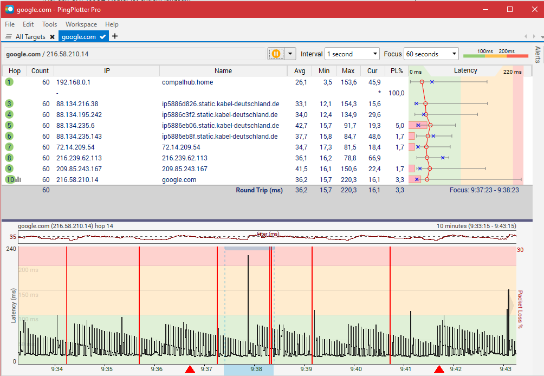This screenshot has width=544, height=376.
Task: Select hop 4 green circle icon
Action: [x=9, y=114]
